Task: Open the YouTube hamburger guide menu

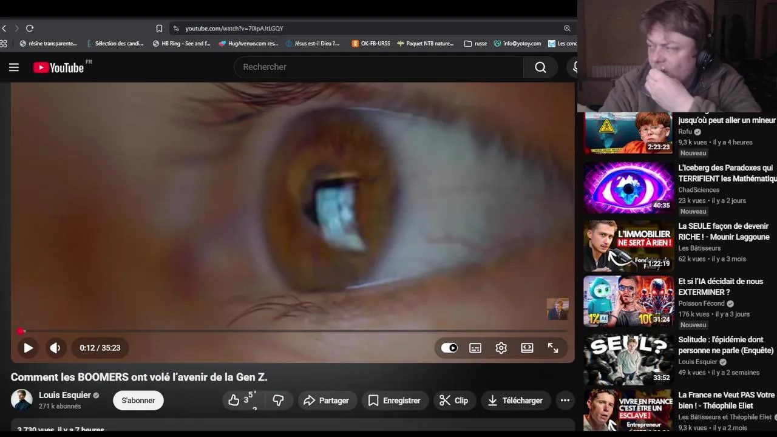Action: click(14, 67)
